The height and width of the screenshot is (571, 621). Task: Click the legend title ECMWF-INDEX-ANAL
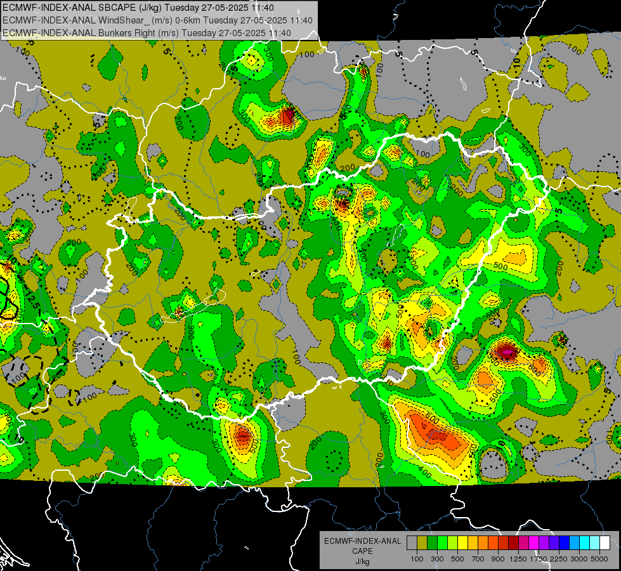point(362,541)
